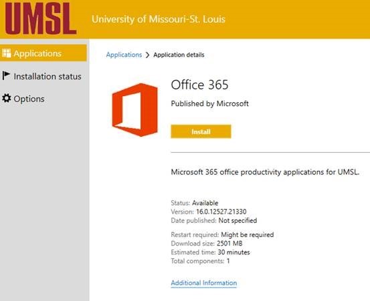Click the Application details breadcrumb label
This screenshot has height=301, width=370.
click(179, 55)
